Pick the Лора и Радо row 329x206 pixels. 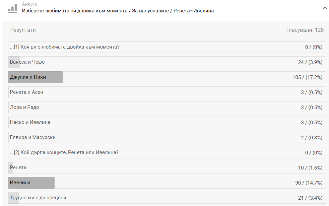point(167,108)
